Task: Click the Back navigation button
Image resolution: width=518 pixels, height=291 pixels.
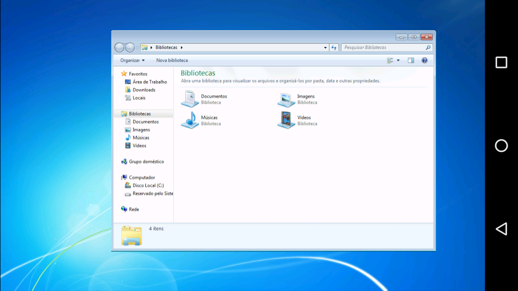Action: [x=119, y=48]
